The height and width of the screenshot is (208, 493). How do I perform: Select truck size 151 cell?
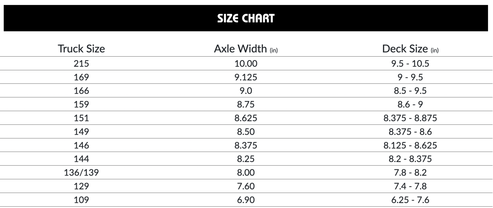(x=81, y=118)
